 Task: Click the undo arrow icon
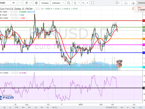pyautogui.click(x=83, y=3)
